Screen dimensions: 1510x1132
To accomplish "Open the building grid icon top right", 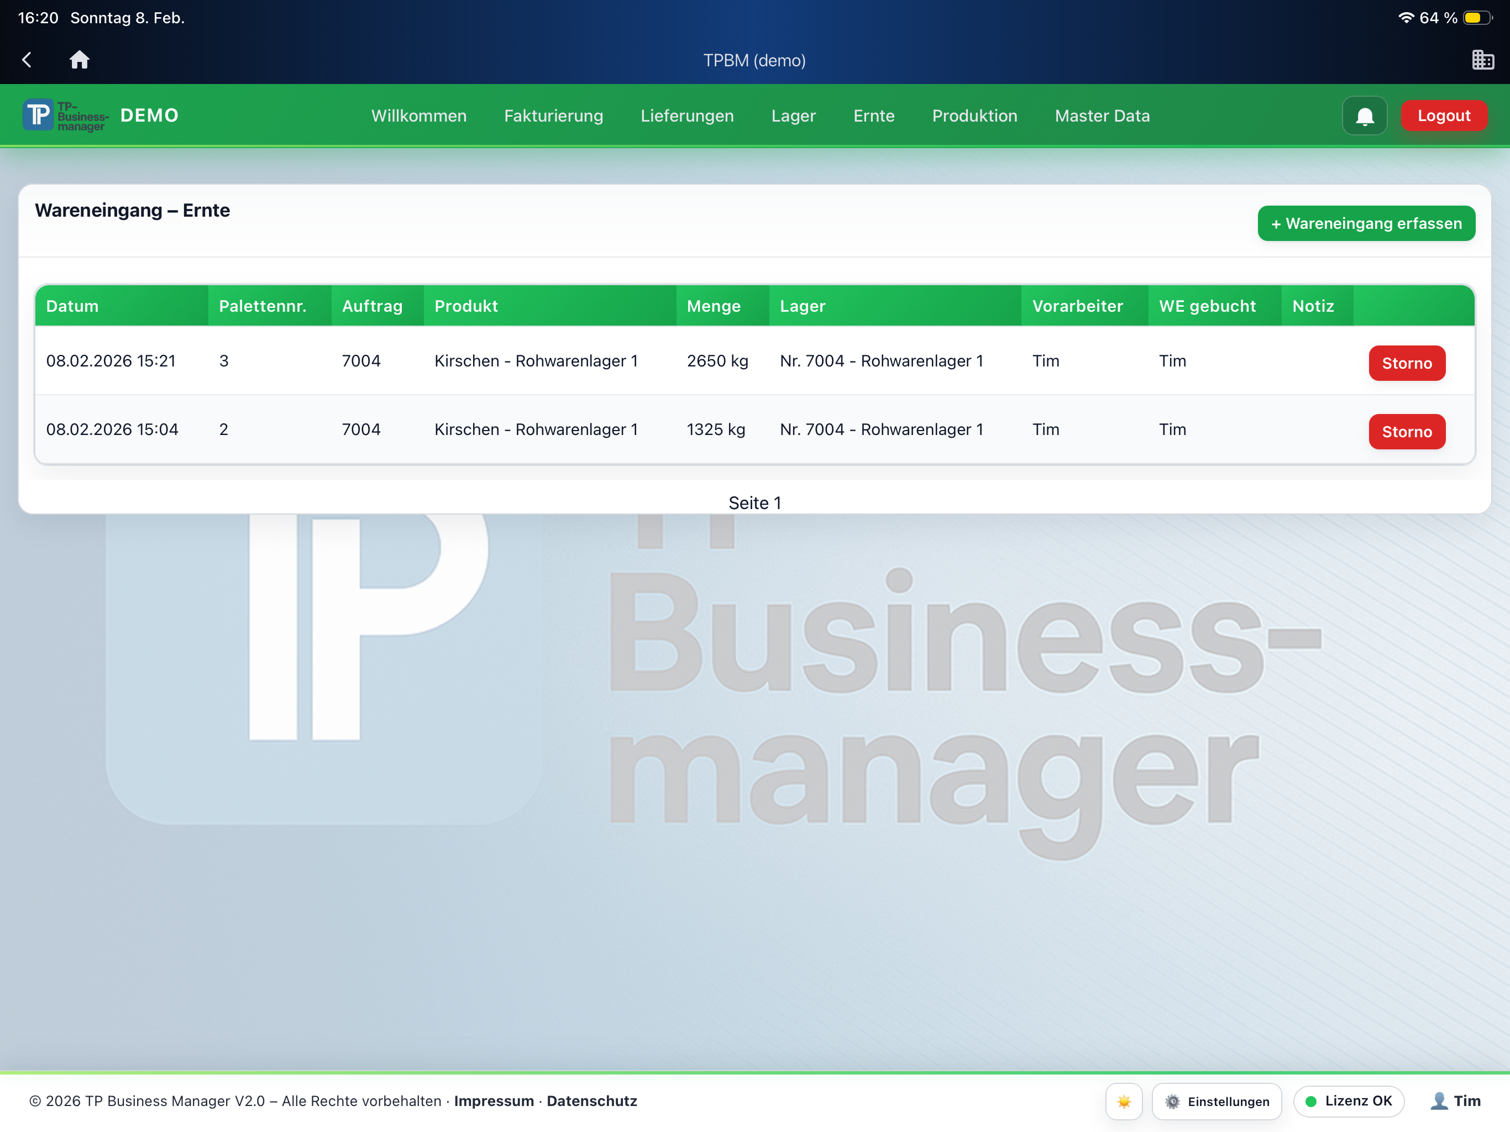I will tap(1483, 60).
